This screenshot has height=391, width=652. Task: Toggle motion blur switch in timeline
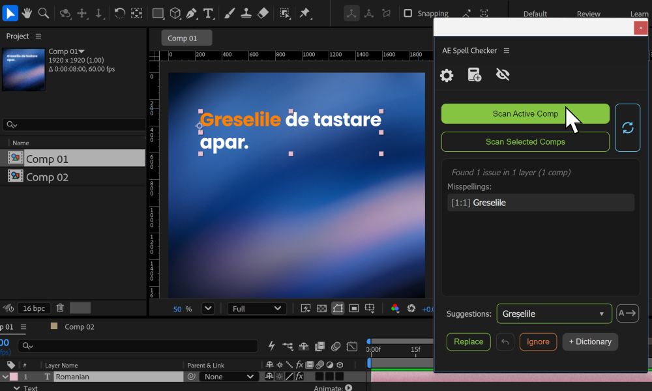tap(336, 345)
